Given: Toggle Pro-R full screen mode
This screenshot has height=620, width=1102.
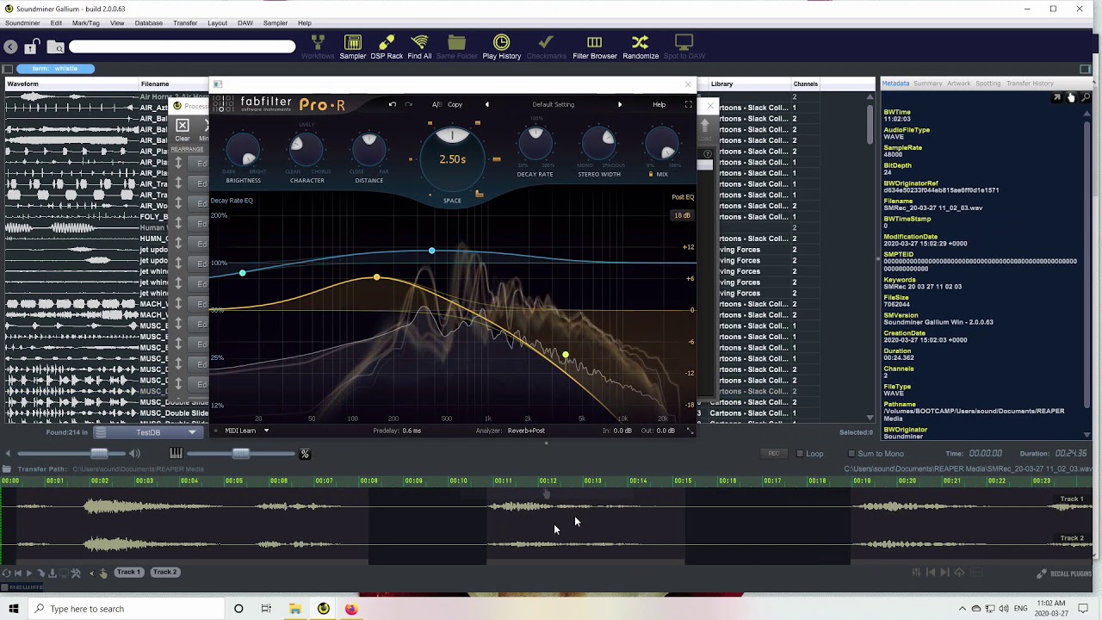Looking at the screenshot, I should coord(688,104).
